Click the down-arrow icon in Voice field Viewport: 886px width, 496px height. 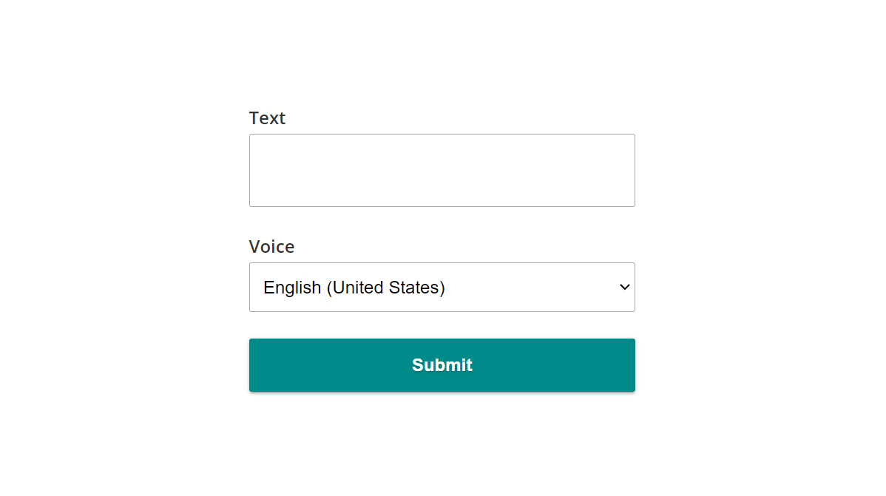624,287
